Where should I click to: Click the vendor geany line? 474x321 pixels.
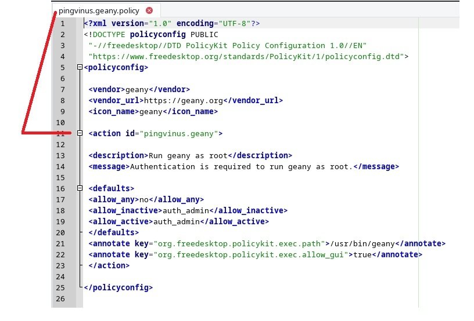(139, 89)
